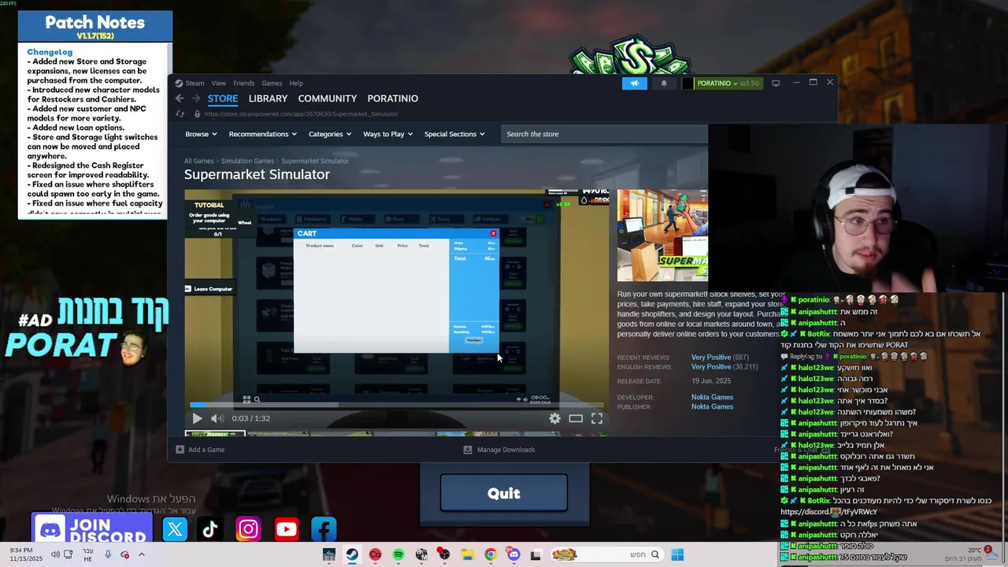Click the Quit button in game menu
This screenshot has width=1008, height=567.
(504, 493)
